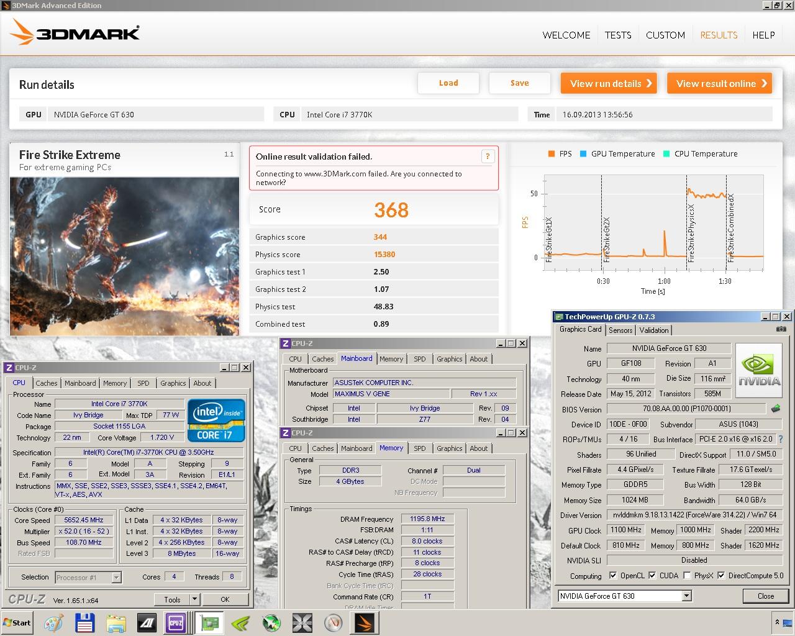Image resolution: width=795 pixels, height=636 pixels.
Task: Click Close in the GPU-Z window
Action: [766, 596]
